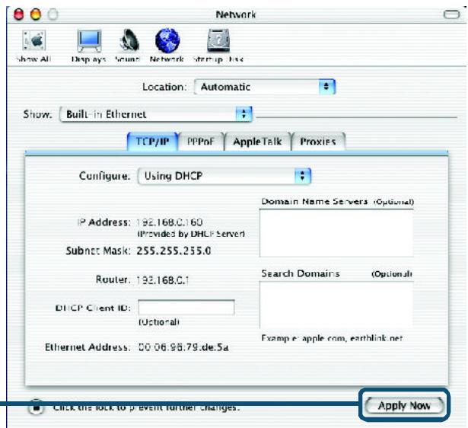The height and width of the screenshot is (428, 468).
Task: Open the Sound preferences icon
Action: pos(128,46)
